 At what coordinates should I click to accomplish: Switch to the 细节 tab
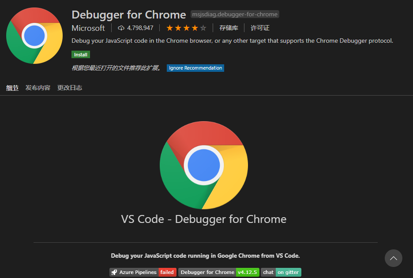[12, 88]
